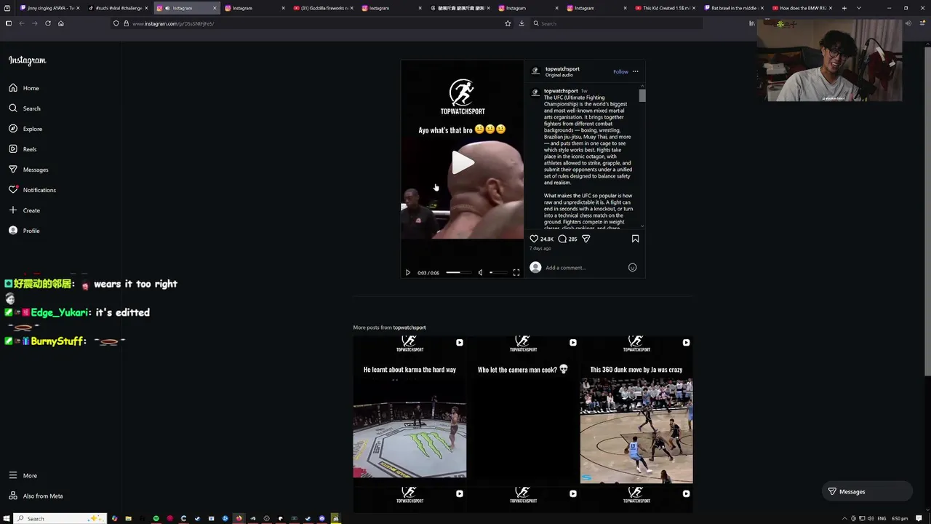Seek using the video progress bar
931x524 pixels.
click(459, 272)
